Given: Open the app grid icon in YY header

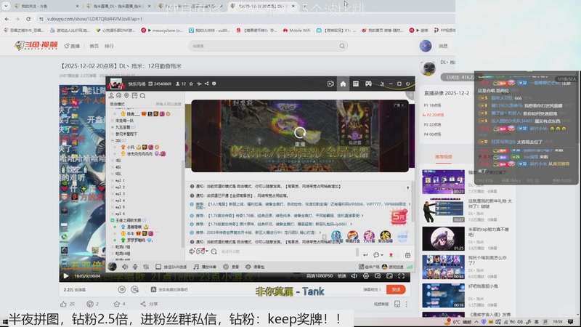Looking at the screenshot, I should pyautogui.click(x=356, y=84).
